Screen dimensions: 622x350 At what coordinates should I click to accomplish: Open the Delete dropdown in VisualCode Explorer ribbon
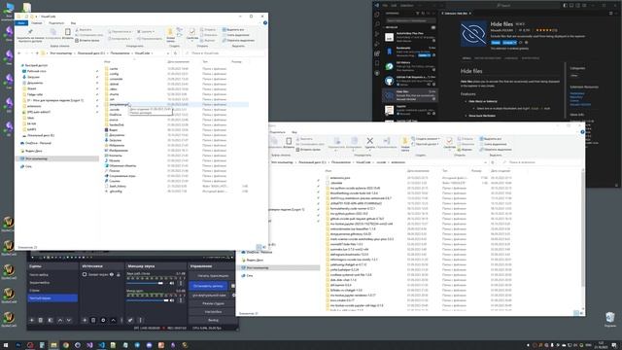point(146,32)
